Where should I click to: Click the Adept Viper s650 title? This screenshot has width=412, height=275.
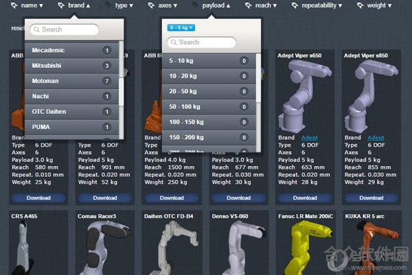click(299, 56)
